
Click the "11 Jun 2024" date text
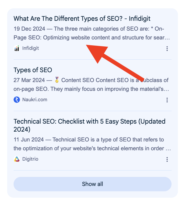[x=29, y=140]
